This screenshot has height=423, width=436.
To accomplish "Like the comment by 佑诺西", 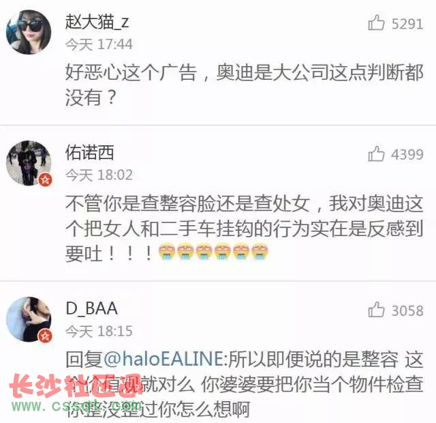I will pyautogui.click(x=376, y=154).
